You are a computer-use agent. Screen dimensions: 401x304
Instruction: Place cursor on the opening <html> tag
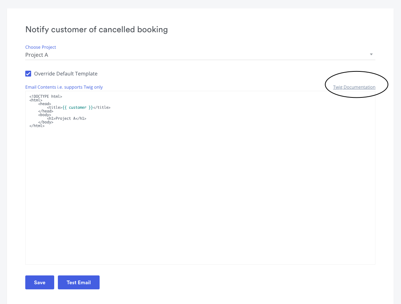36,100
